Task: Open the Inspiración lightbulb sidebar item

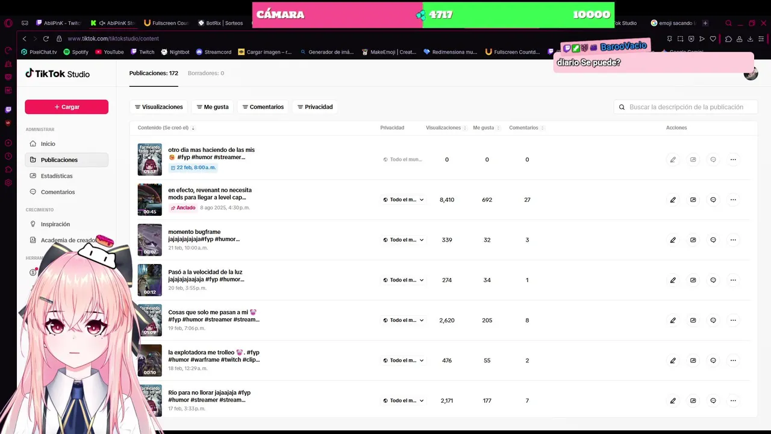Action: pyautogui.click(x=33, y=224)
